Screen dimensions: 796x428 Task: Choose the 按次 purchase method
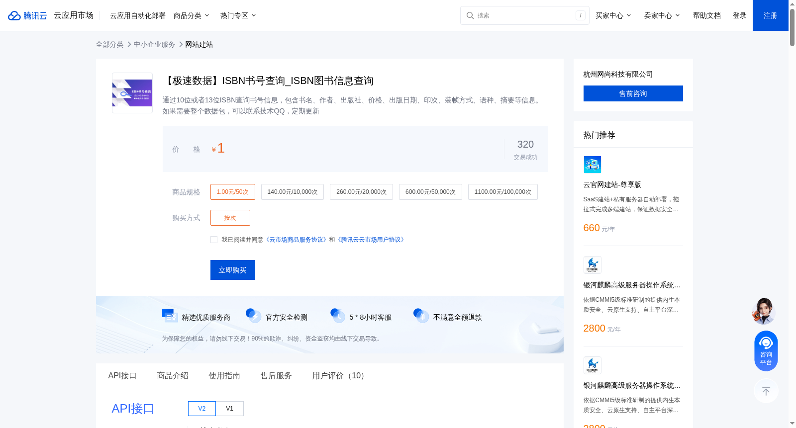click(x=230, y=218)
